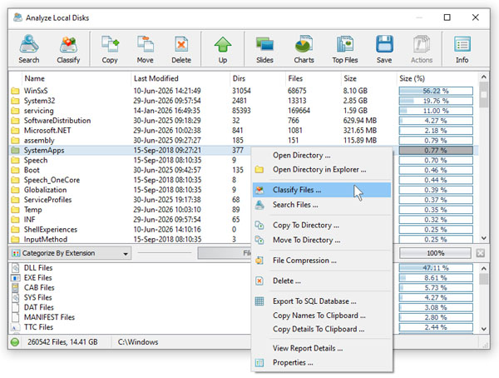Click the Boot folder icon
This screenshot has height=378, width=499.
point(15,170)
